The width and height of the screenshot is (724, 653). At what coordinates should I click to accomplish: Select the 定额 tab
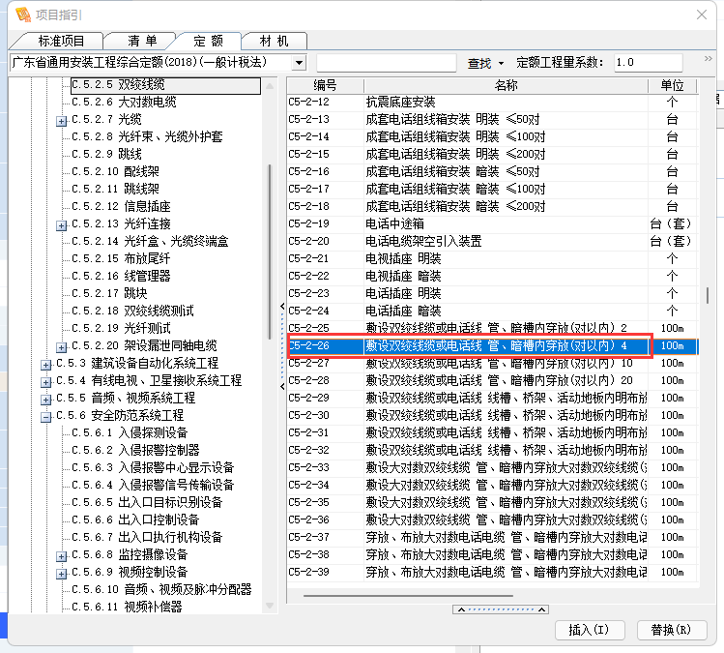[208, 42]
